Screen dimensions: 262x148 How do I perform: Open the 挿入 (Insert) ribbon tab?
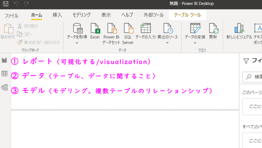click(x=57, y=15)
